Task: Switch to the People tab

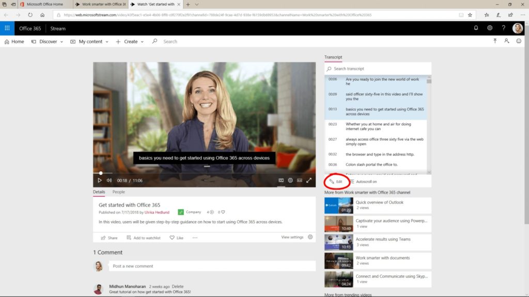Action: coord(118,192)
